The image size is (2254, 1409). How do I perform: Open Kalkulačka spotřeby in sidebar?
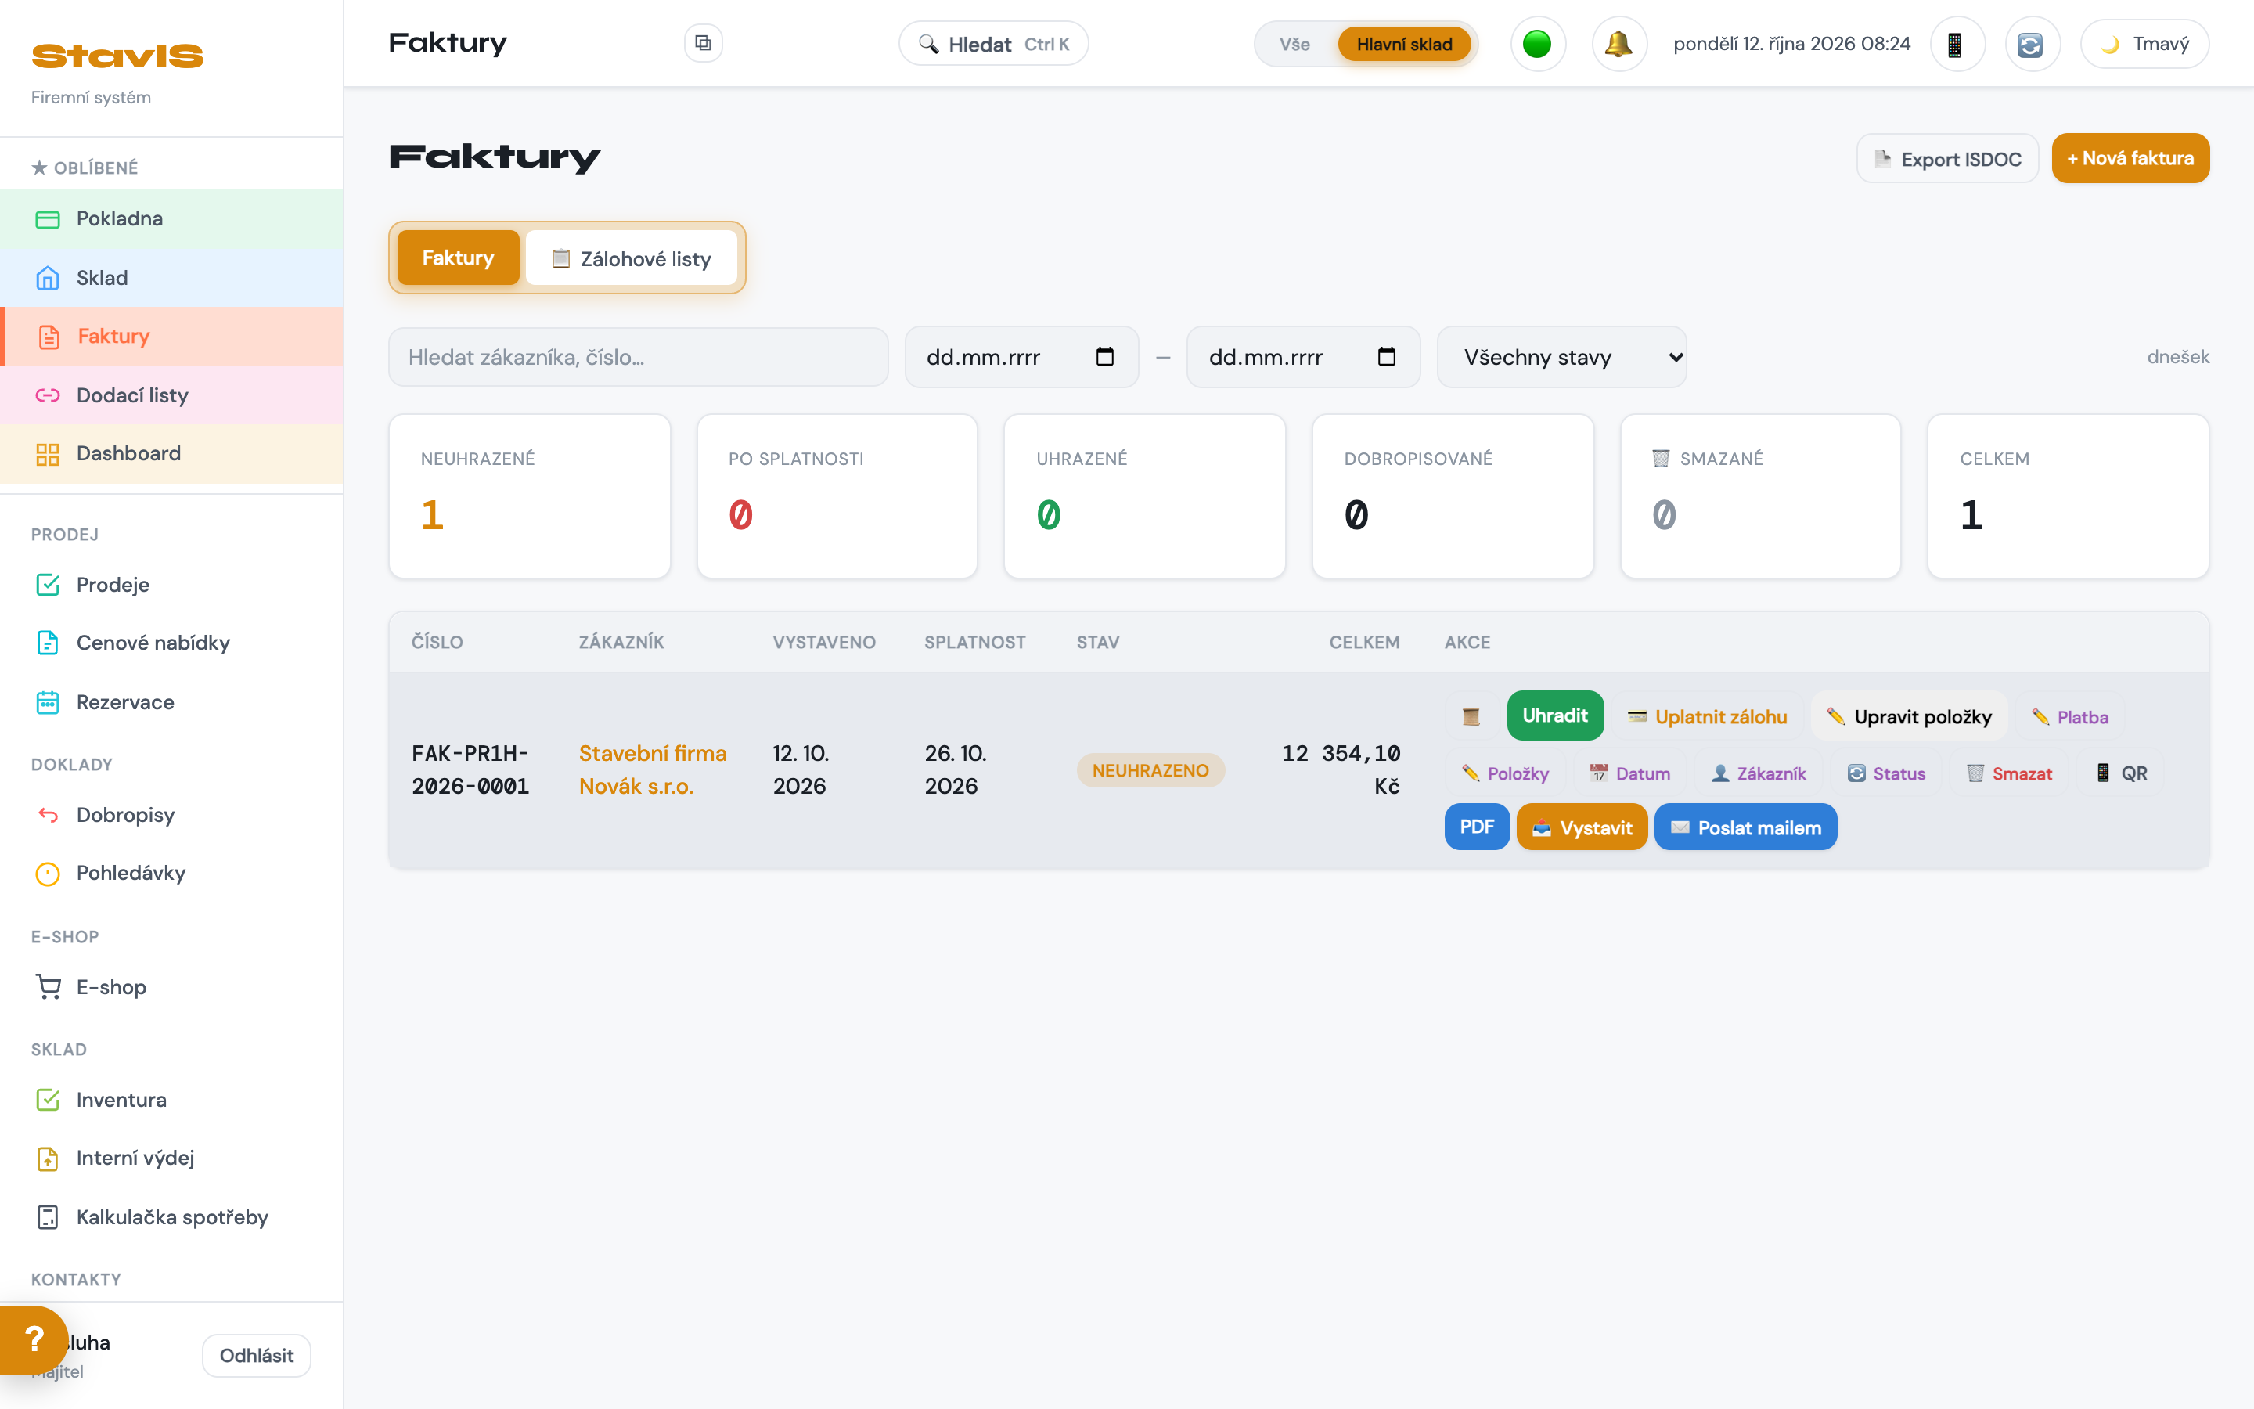pyautogui.click(x=171, y=1217)
